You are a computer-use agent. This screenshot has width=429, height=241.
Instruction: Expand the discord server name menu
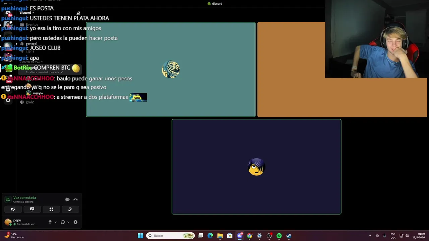tap(27, 13)
